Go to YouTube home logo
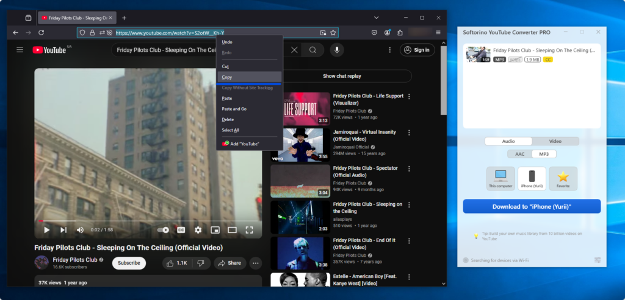 point(49,50)
